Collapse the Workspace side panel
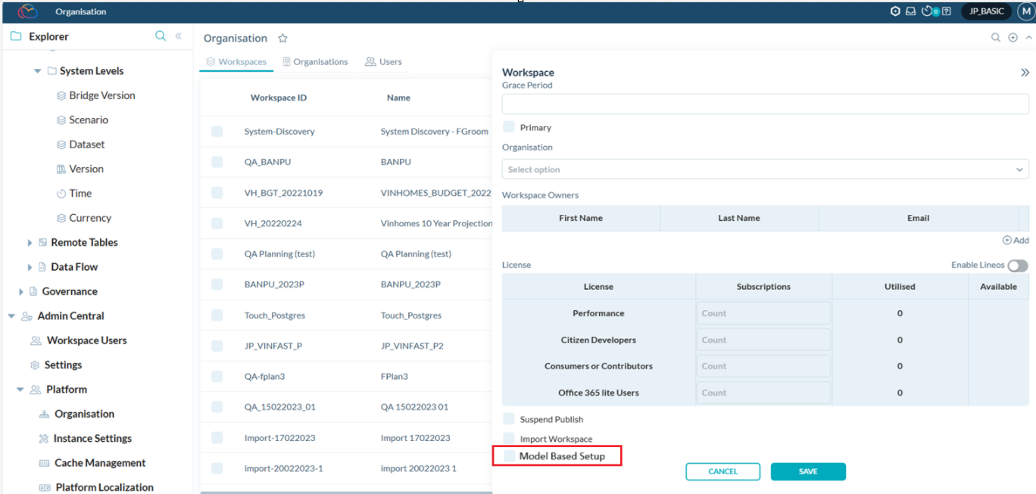Viewport: 1036px width, 494px height. pos(1025,73)
